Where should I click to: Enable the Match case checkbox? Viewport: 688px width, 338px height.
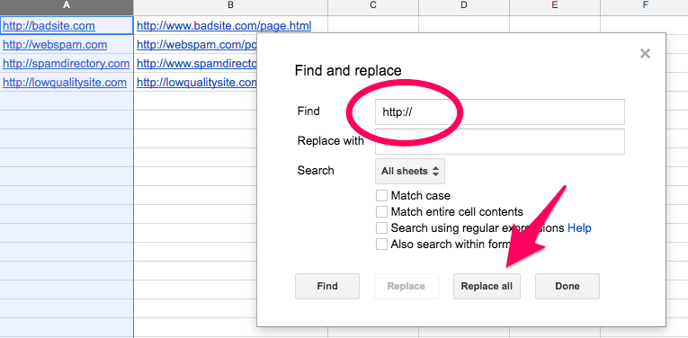[381, 196]
